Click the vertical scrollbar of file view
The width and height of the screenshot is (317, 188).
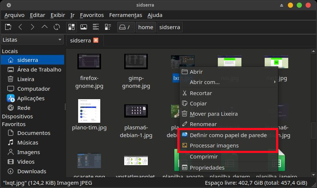pyautogui.click(x=314, y=129)
